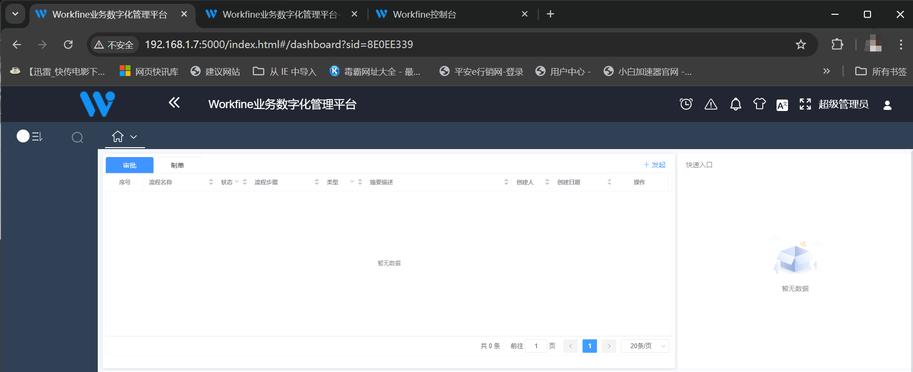Open the 状态 column filter dropdown
Screen dimensions: 913x372
[237, 182]
